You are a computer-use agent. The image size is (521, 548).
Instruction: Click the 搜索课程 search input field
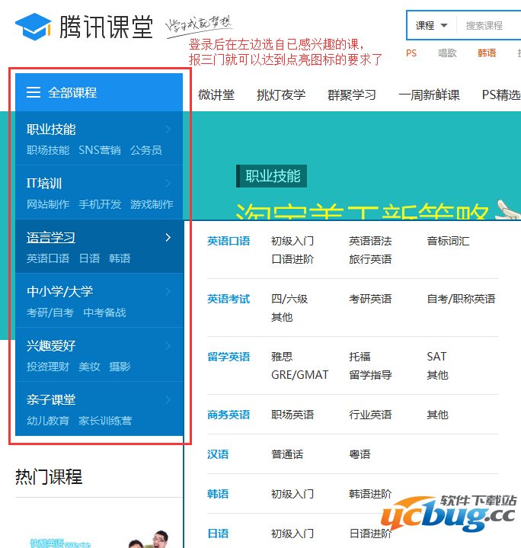[x=487, y=25]
